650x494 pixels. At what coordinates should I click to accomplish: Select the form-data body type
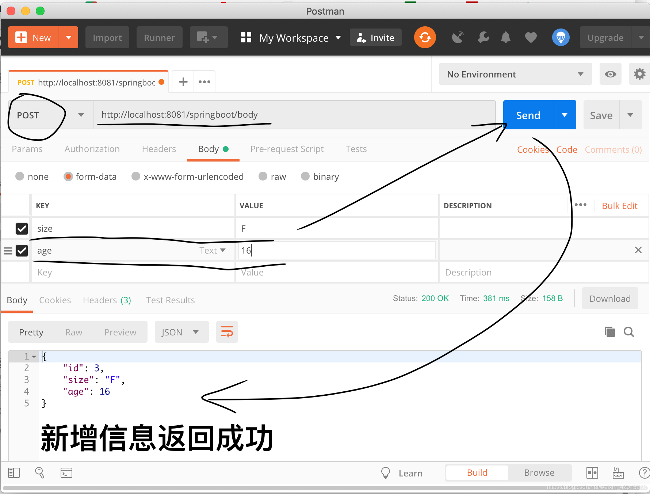(68, 176)
